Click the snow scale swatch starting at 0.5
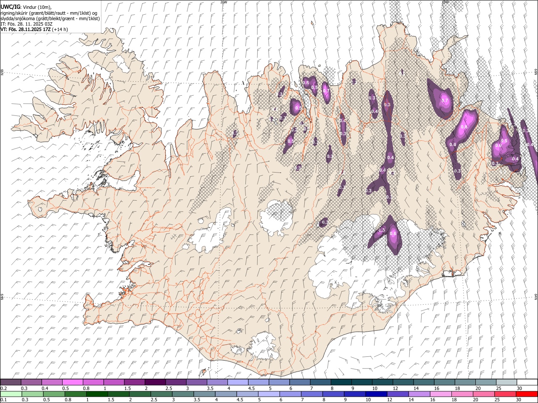Image resolution: width=538 pixels, height=403 pixels. pos(73,382)
